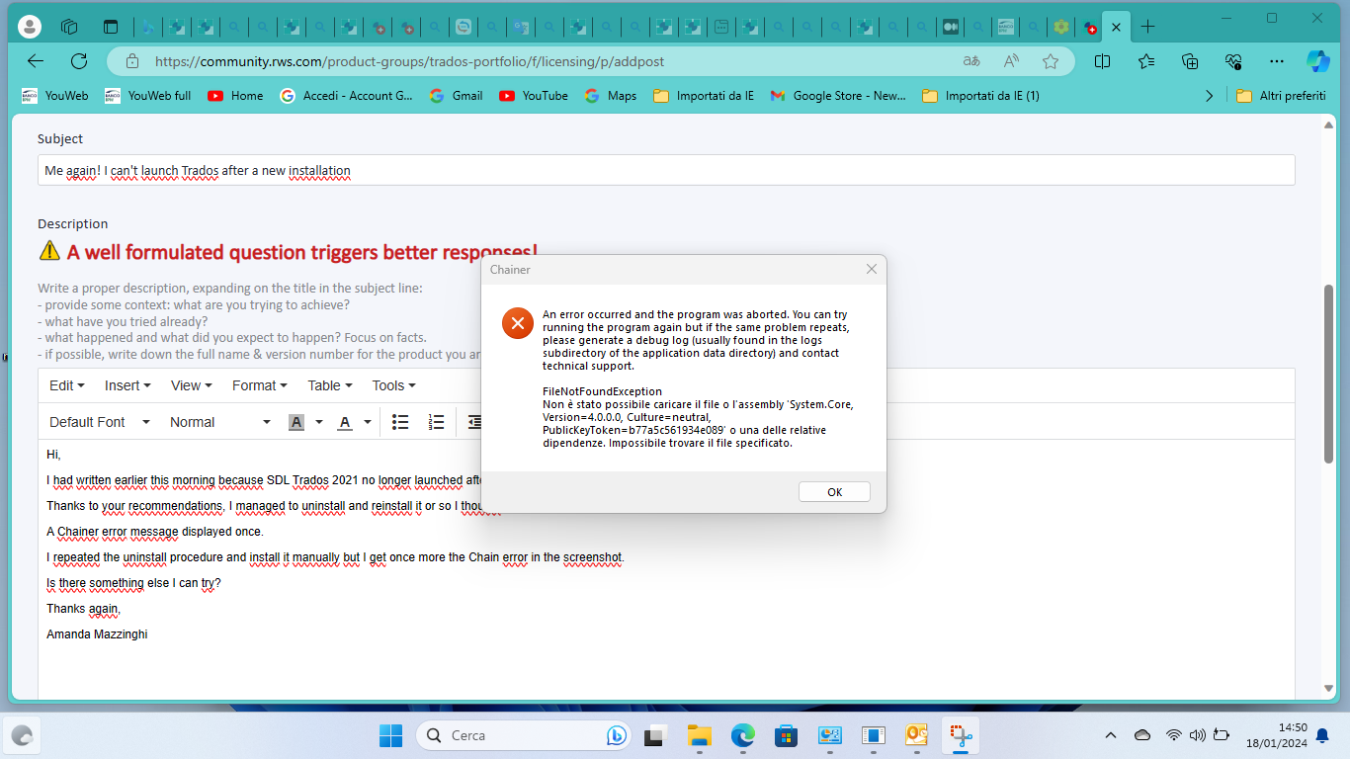Open the Google Store bookmark

(x=838, y=96)
